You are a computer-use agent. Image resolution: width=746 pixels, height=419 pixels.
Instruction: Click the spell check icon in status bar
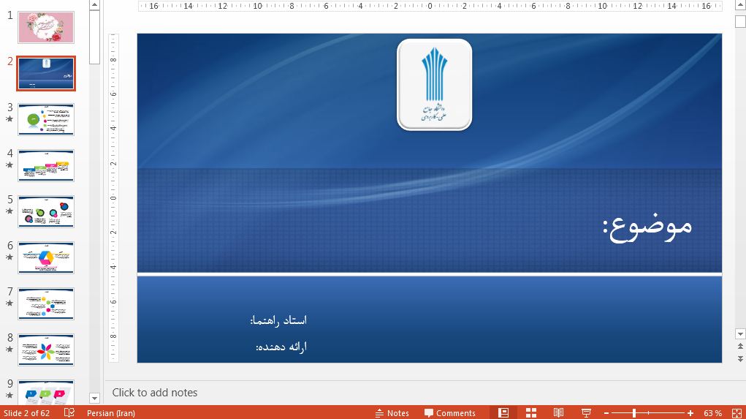[x=69, y=413]
